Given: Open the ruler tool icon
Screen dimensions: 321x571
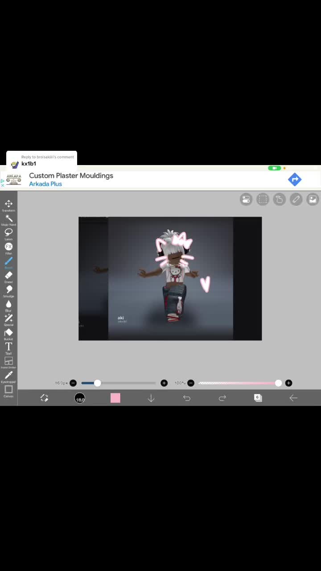Looking at the screenshot, I should pos(296,199).
